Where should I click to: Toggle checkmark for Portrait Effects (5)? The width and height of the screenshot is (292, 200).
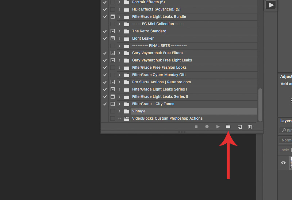[x=105, y=2]
